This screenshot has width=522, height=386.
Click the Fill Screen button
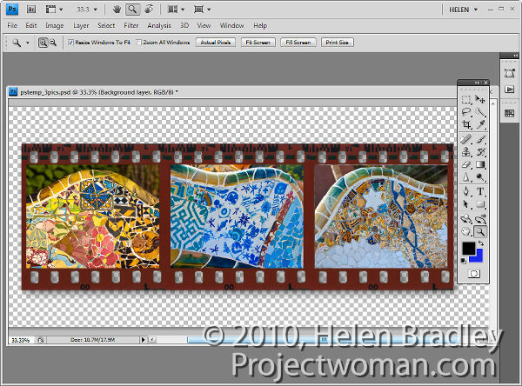coord(298,43)
